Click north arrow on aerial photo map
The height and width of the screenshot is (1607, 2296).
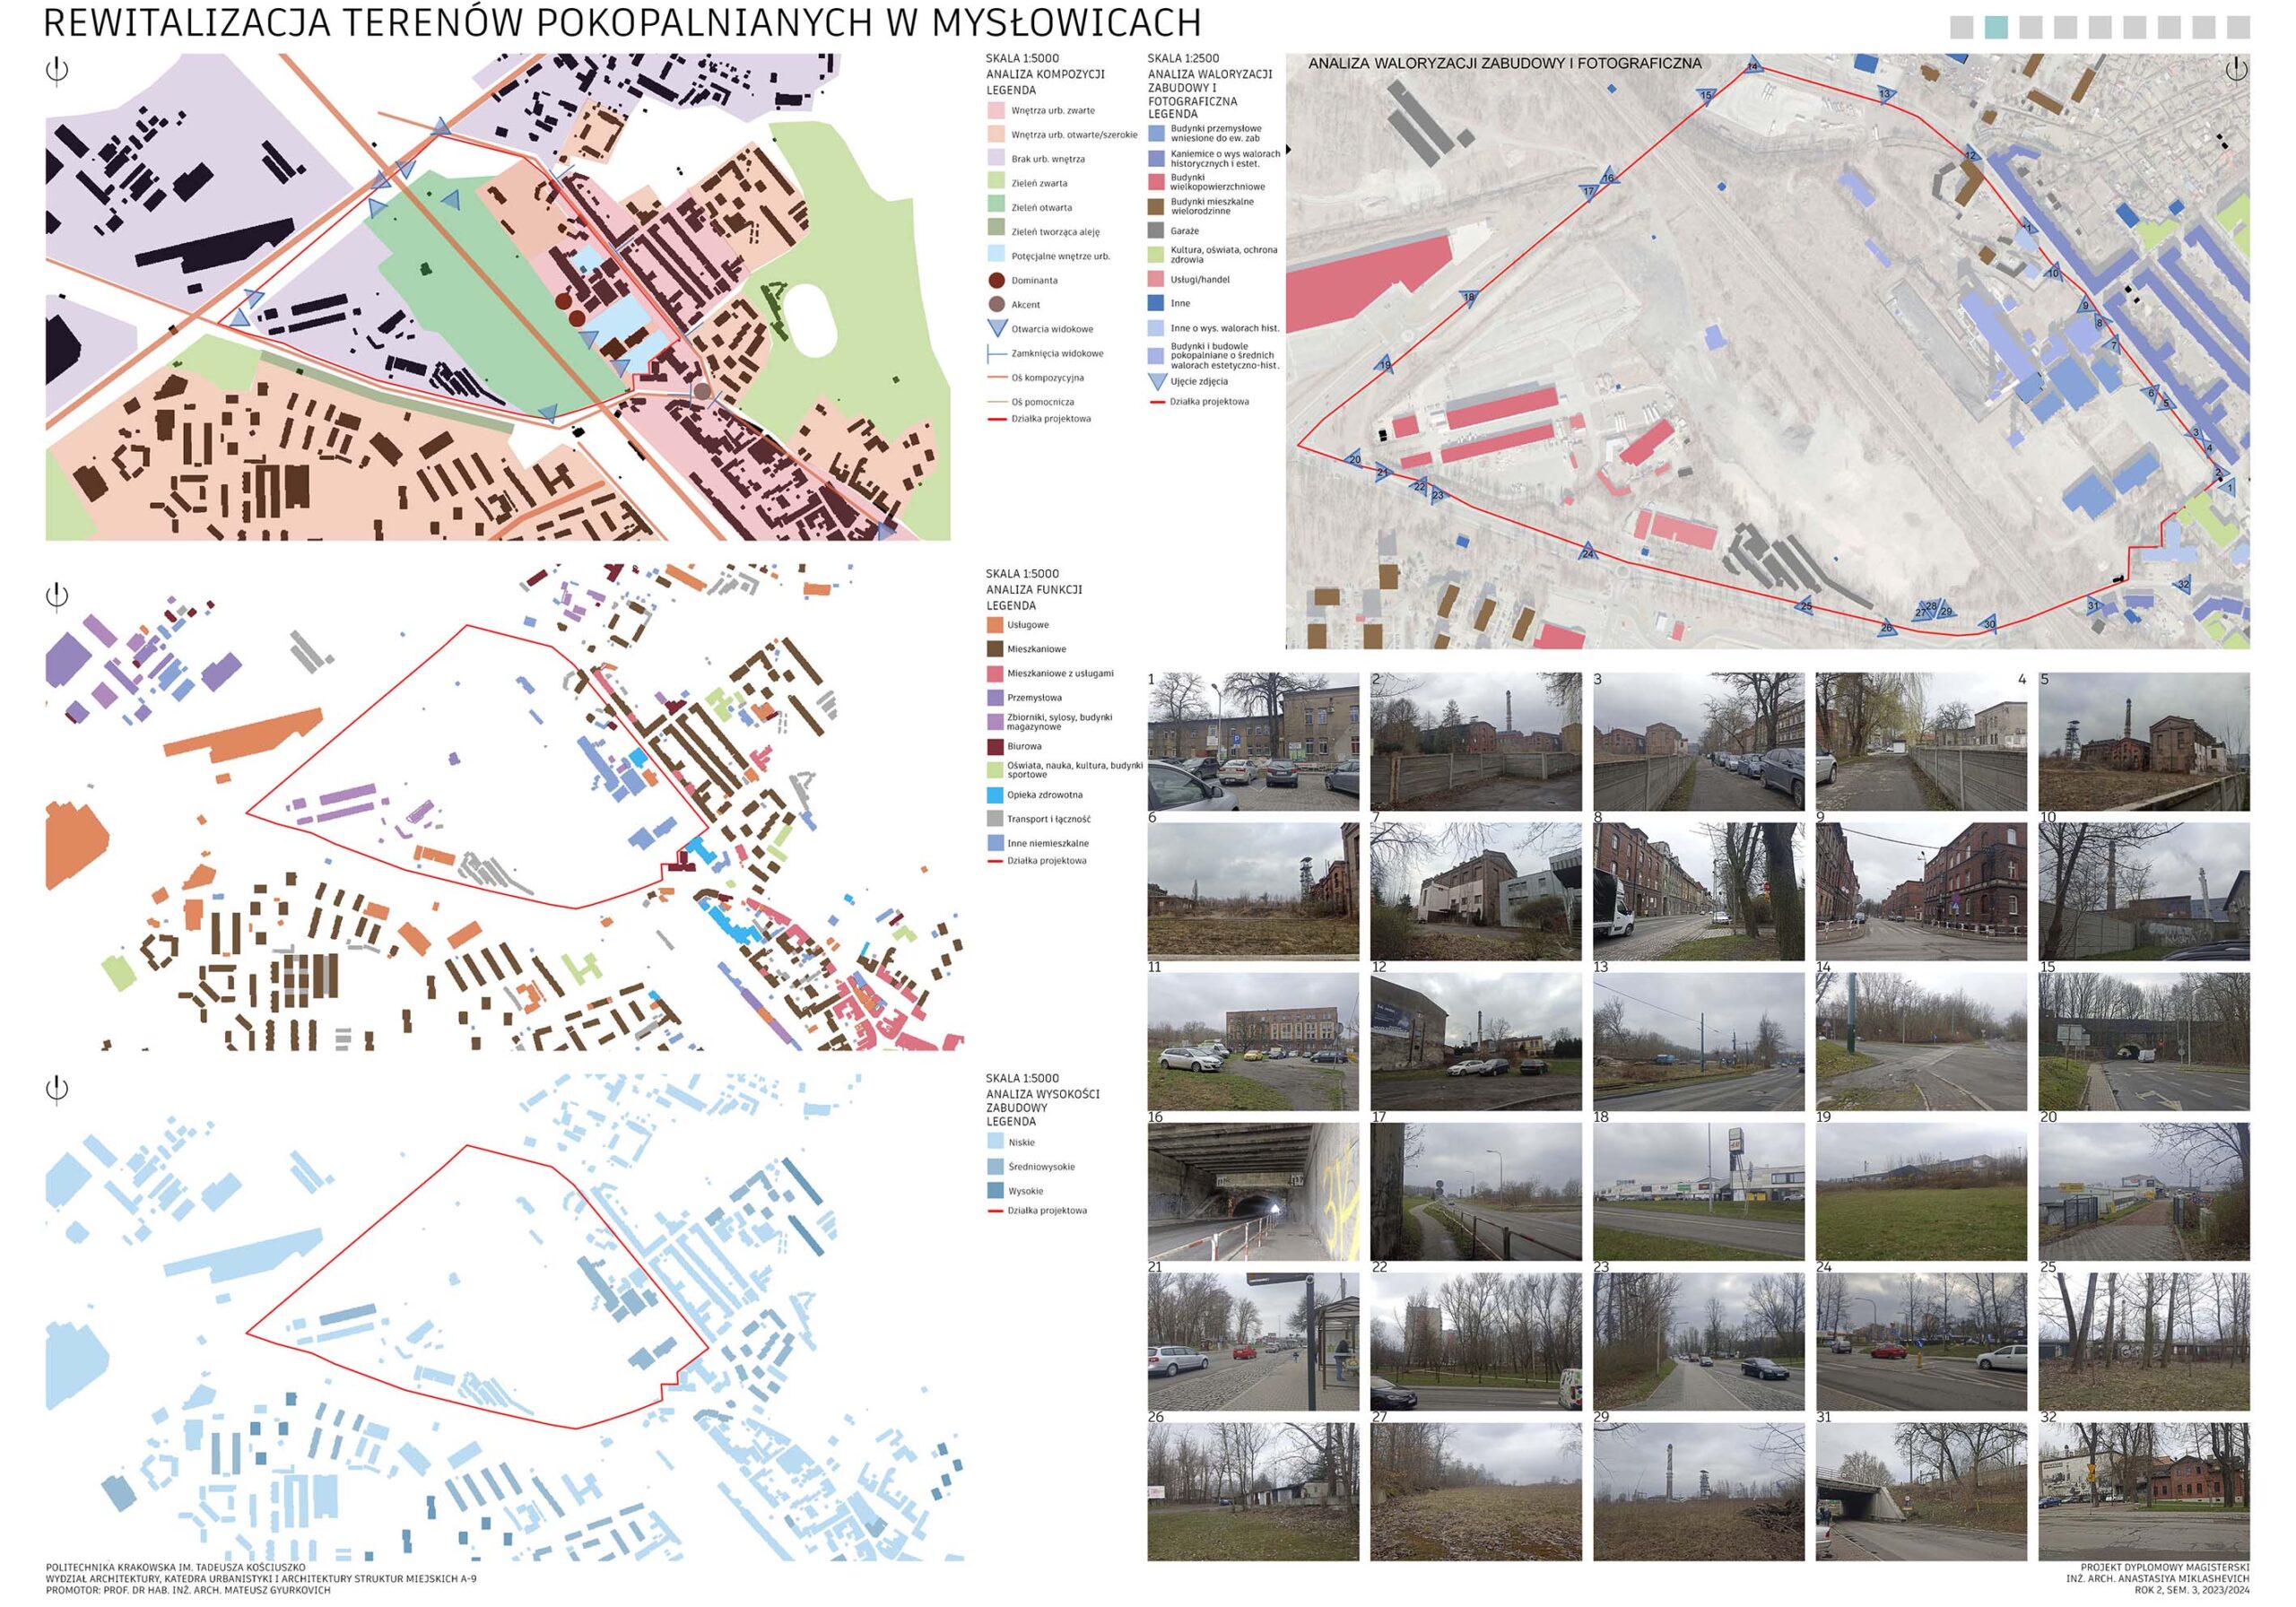[2236, 69]
